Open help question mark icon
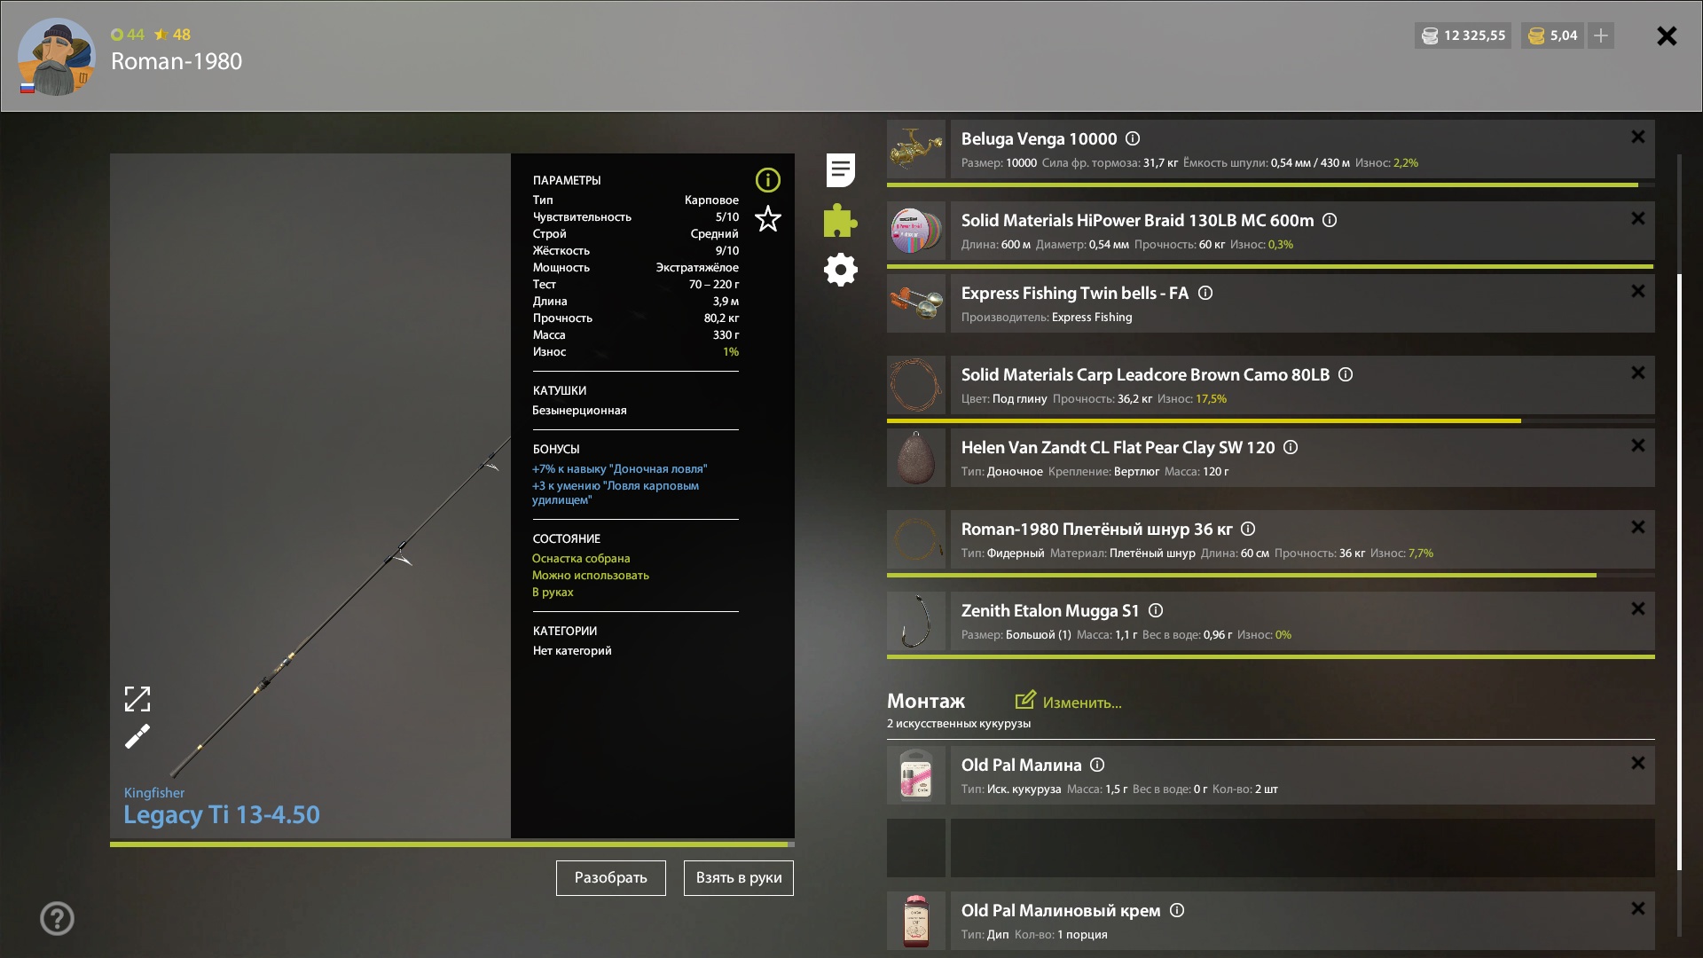Viewport: 1703px width, 958px height. [x=57, y=918]
